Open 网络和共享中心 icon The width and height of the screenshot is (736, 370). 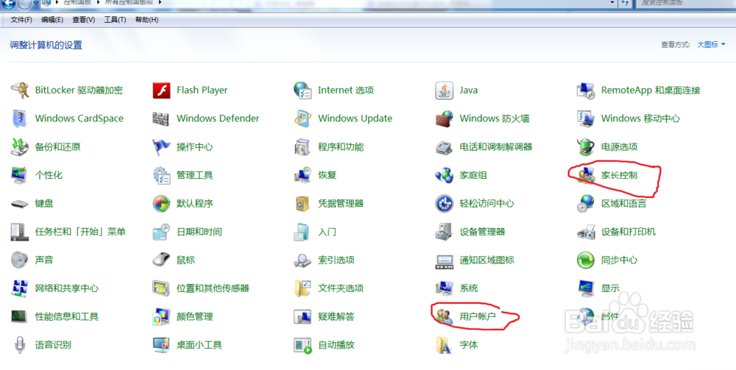(20, 288)
